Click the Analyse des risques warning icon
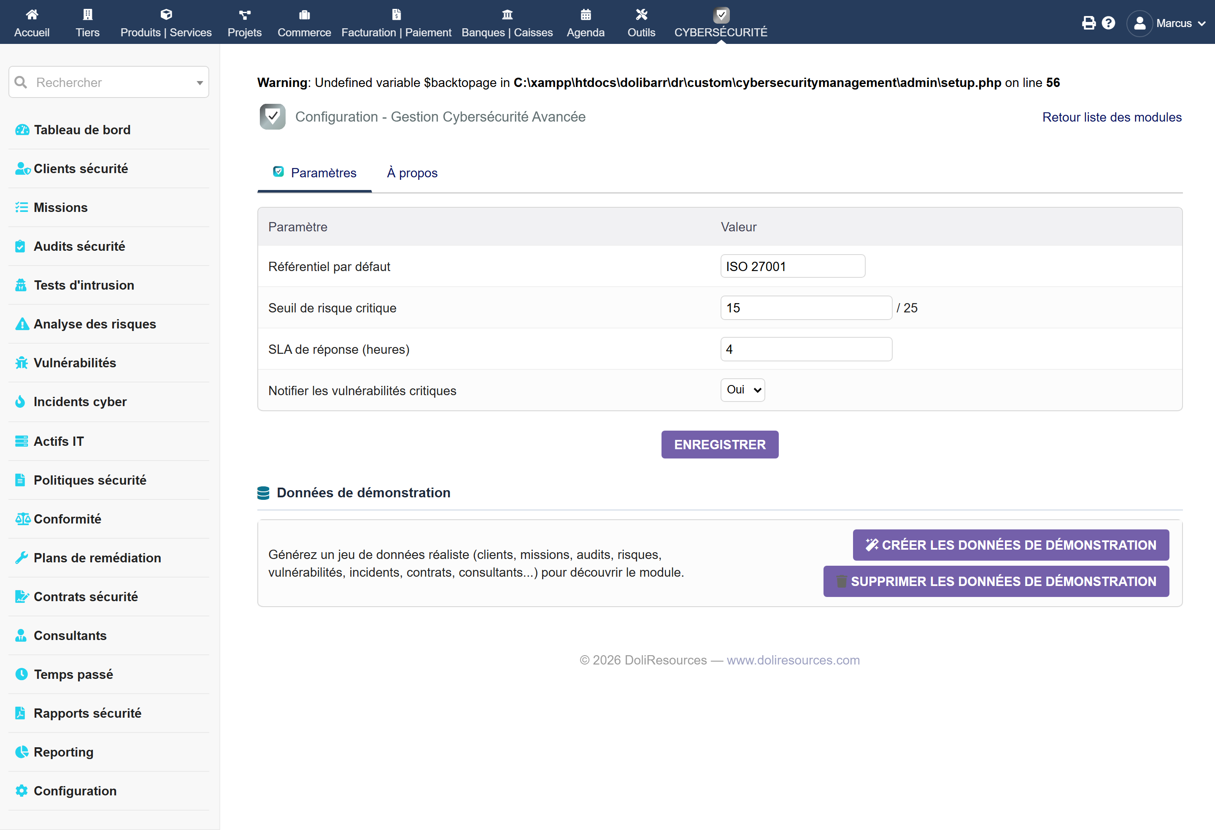Image resolution: width=1215 pixels, height=830 pixels. [x=22, y=324]
